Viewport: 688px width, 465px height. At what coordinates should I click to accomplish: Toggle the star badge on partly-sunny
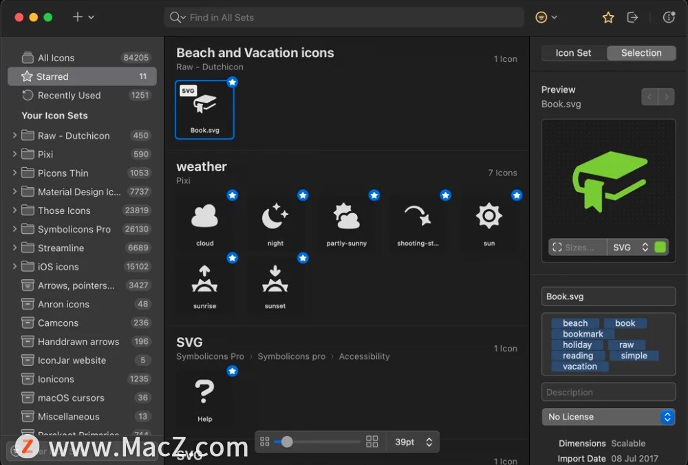point(374,195)
